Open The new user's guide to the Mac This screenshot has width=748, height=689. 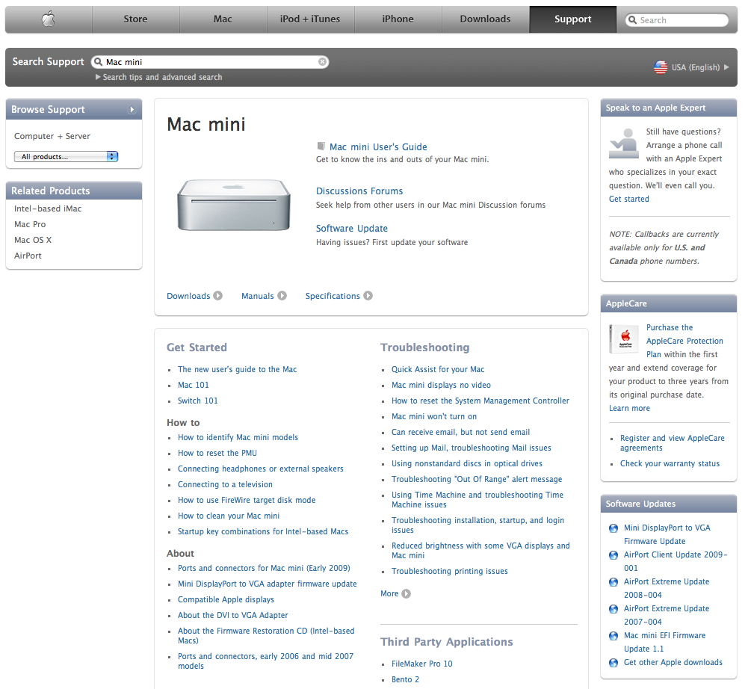(x=237, y=369)
